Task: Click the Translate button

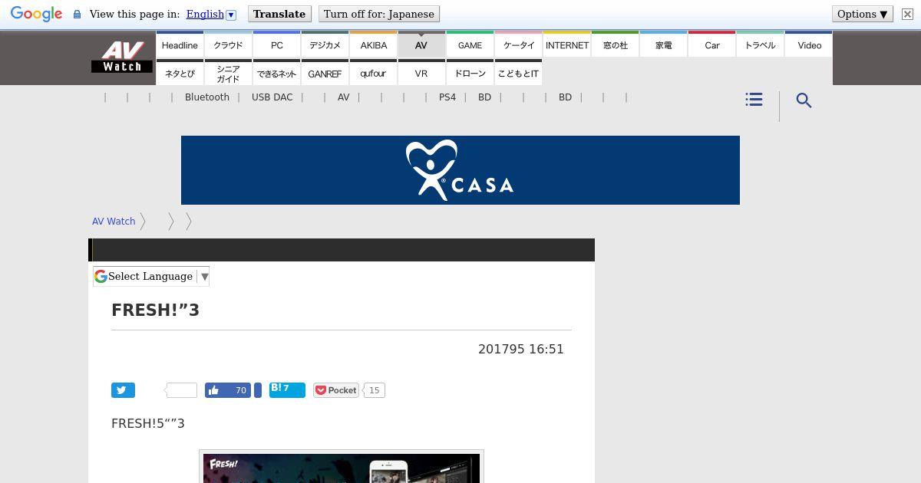Action: click(x=279, y=14)
